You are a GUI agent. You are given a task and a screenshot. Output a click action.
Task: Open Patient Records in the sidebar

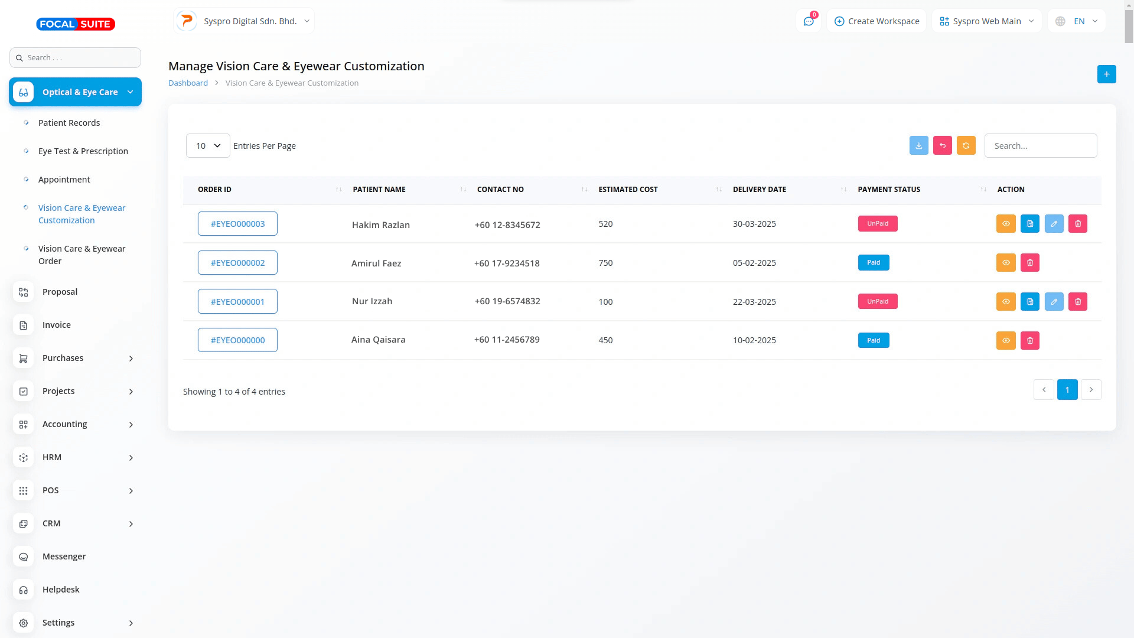click(69, 123)
